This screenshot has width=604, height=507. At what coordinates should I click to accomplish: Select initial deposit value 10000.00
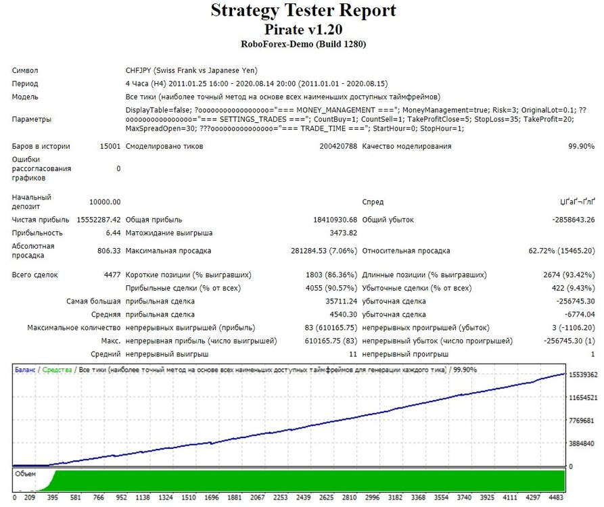(x=105, y=202)
